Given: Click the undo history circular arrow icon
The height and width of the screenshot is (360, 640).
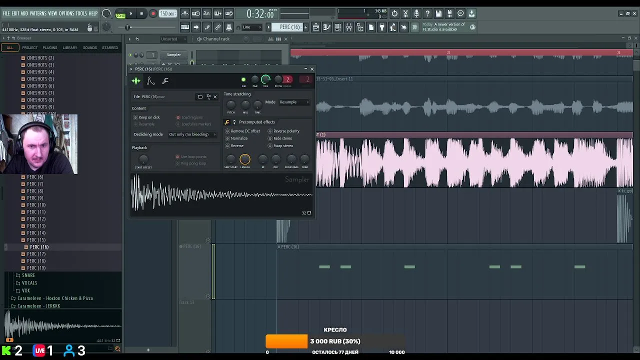Looking at the screenshot, I should pyautogui.click(x=394, y=13).
